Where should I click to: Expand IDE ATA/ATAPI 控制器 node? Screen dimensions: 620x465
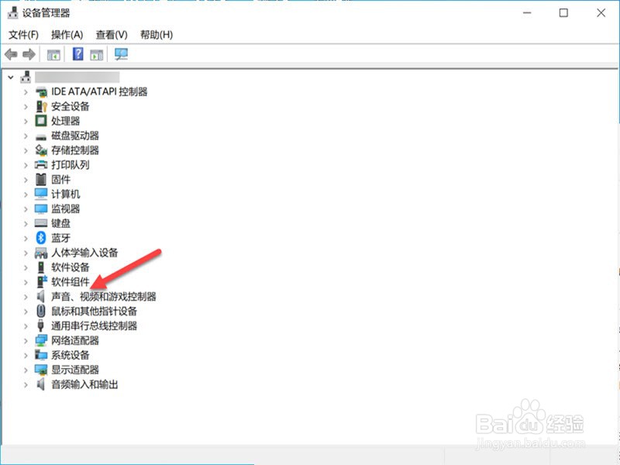coord(26,92)
